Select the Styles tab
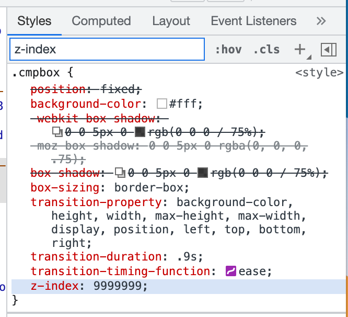Screen dimensions: 348x317 tap(34, 21)
